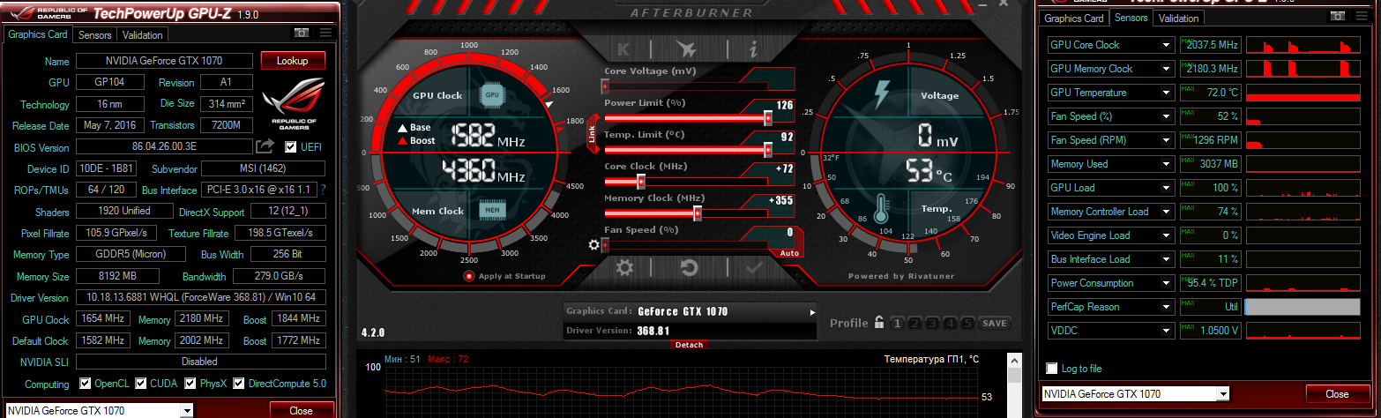Click the Core Clock slider handle
The height and width of the screenshot is (418, 1381).
[641, 182]
